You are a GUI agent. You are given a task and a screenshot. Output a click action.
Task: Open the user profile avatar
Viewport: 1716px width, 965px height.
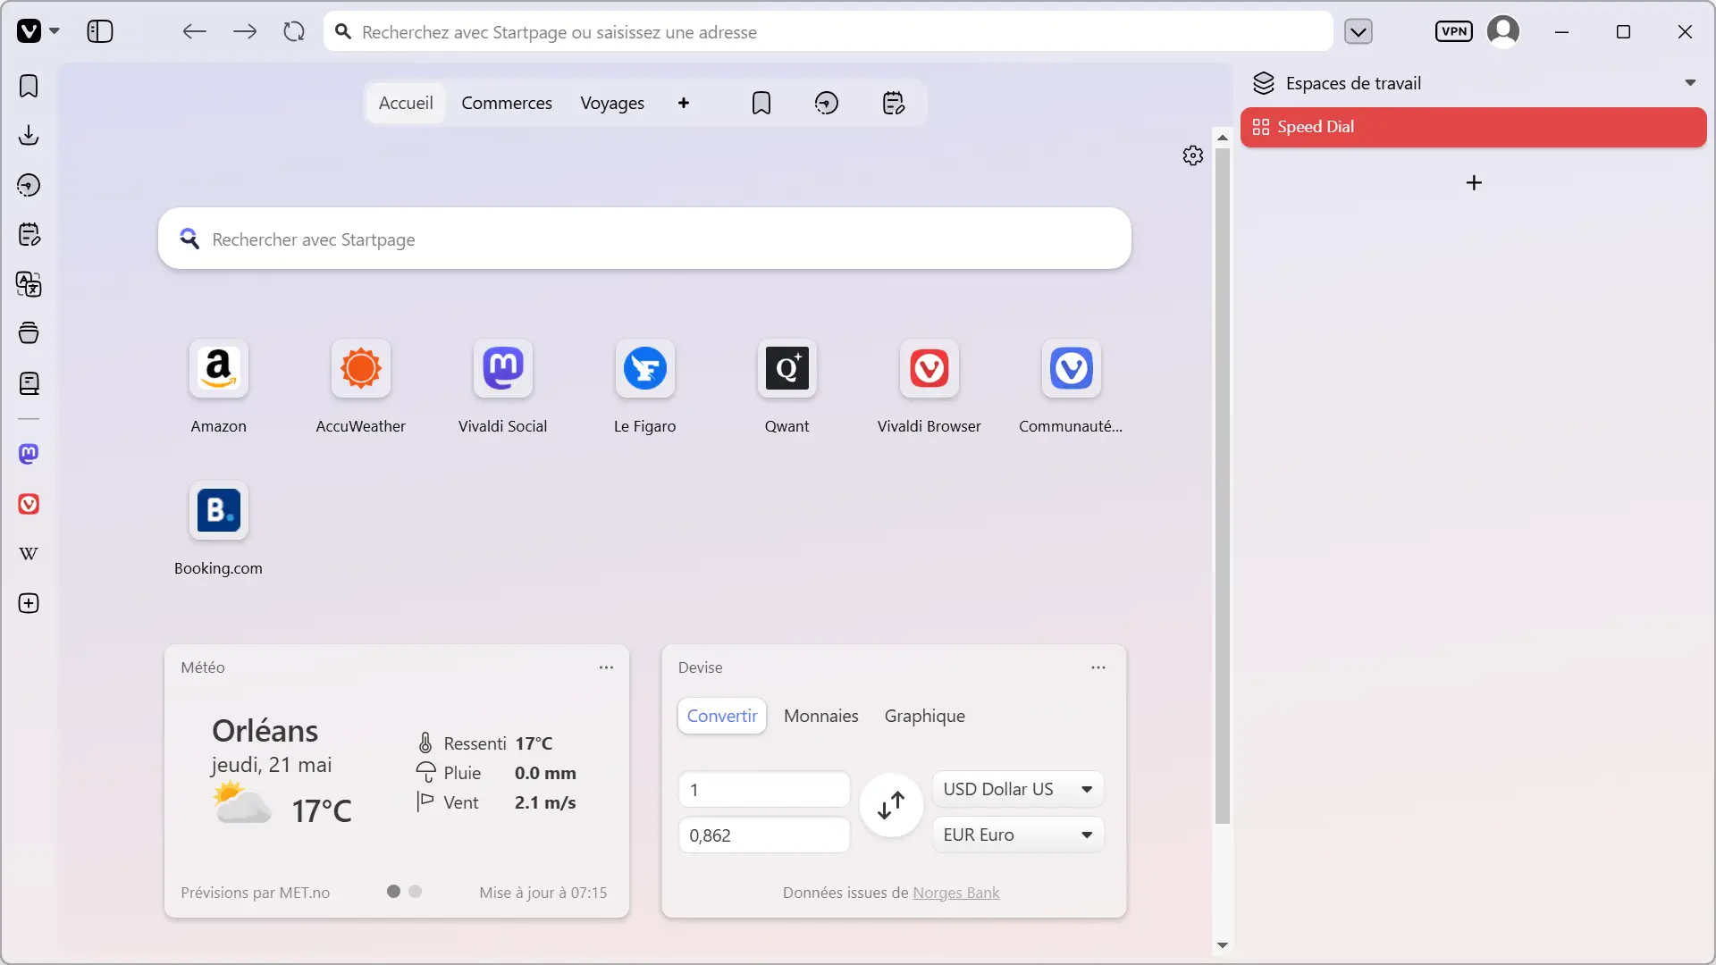click(x=1503, y=31)
